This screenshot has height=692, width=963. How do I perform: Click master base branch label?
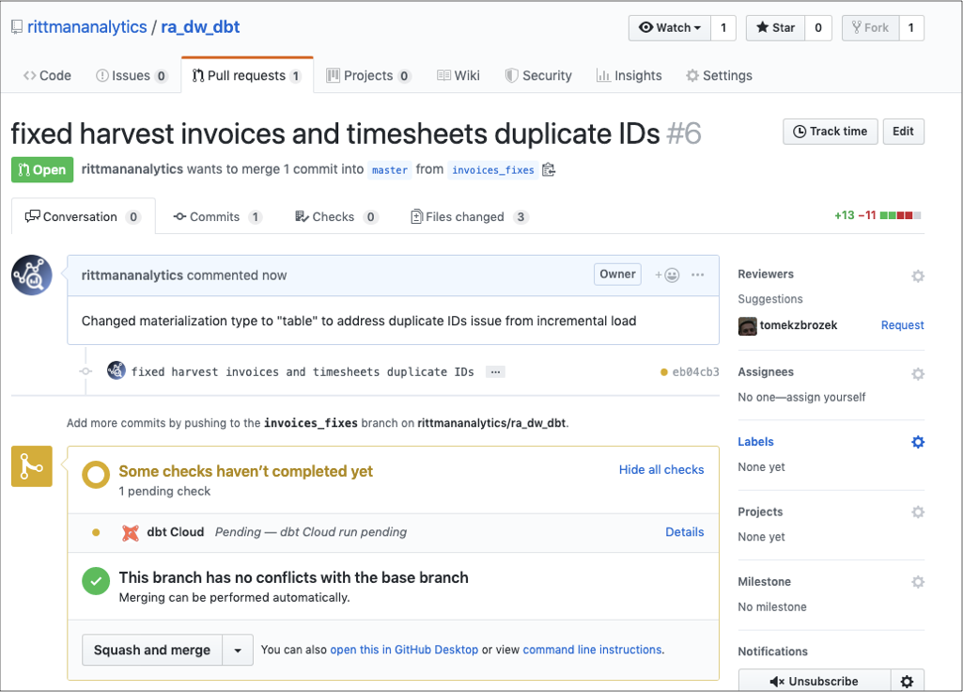[x=390, y=170]
